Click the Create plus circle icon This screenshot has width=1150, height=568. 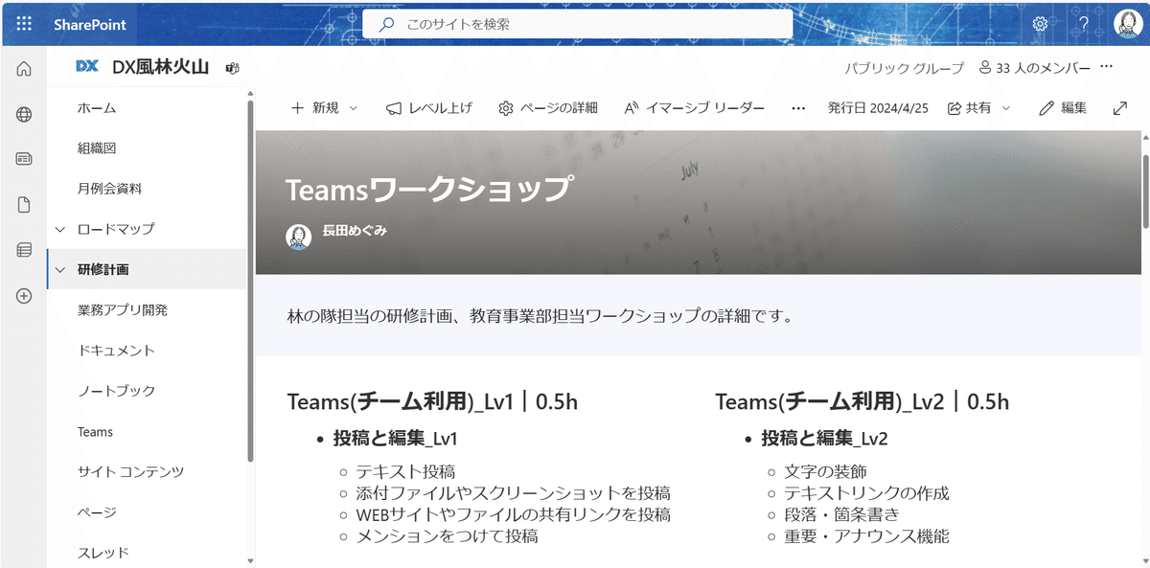[x=24, y=296]
